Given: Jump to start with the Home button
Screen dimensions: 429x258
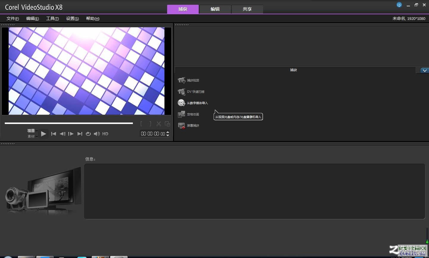Looking at the screenshot, I should pyautogui.click(x=54, y=134).
